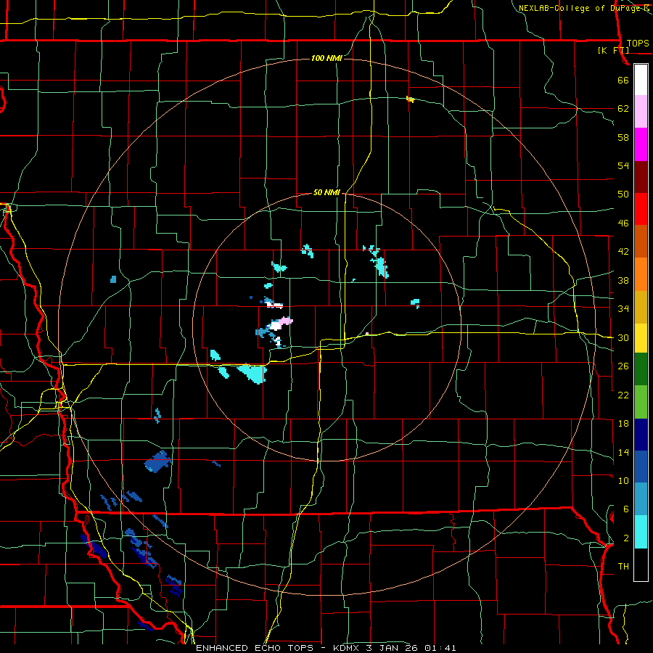Select the dark green legend swatch
This screenshot has height=653, width=653.
(x=641, y=369)
